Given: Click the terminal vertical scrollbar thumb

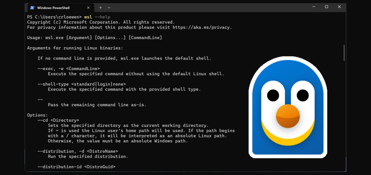Looking at the screenshot, I should (344, 53).
